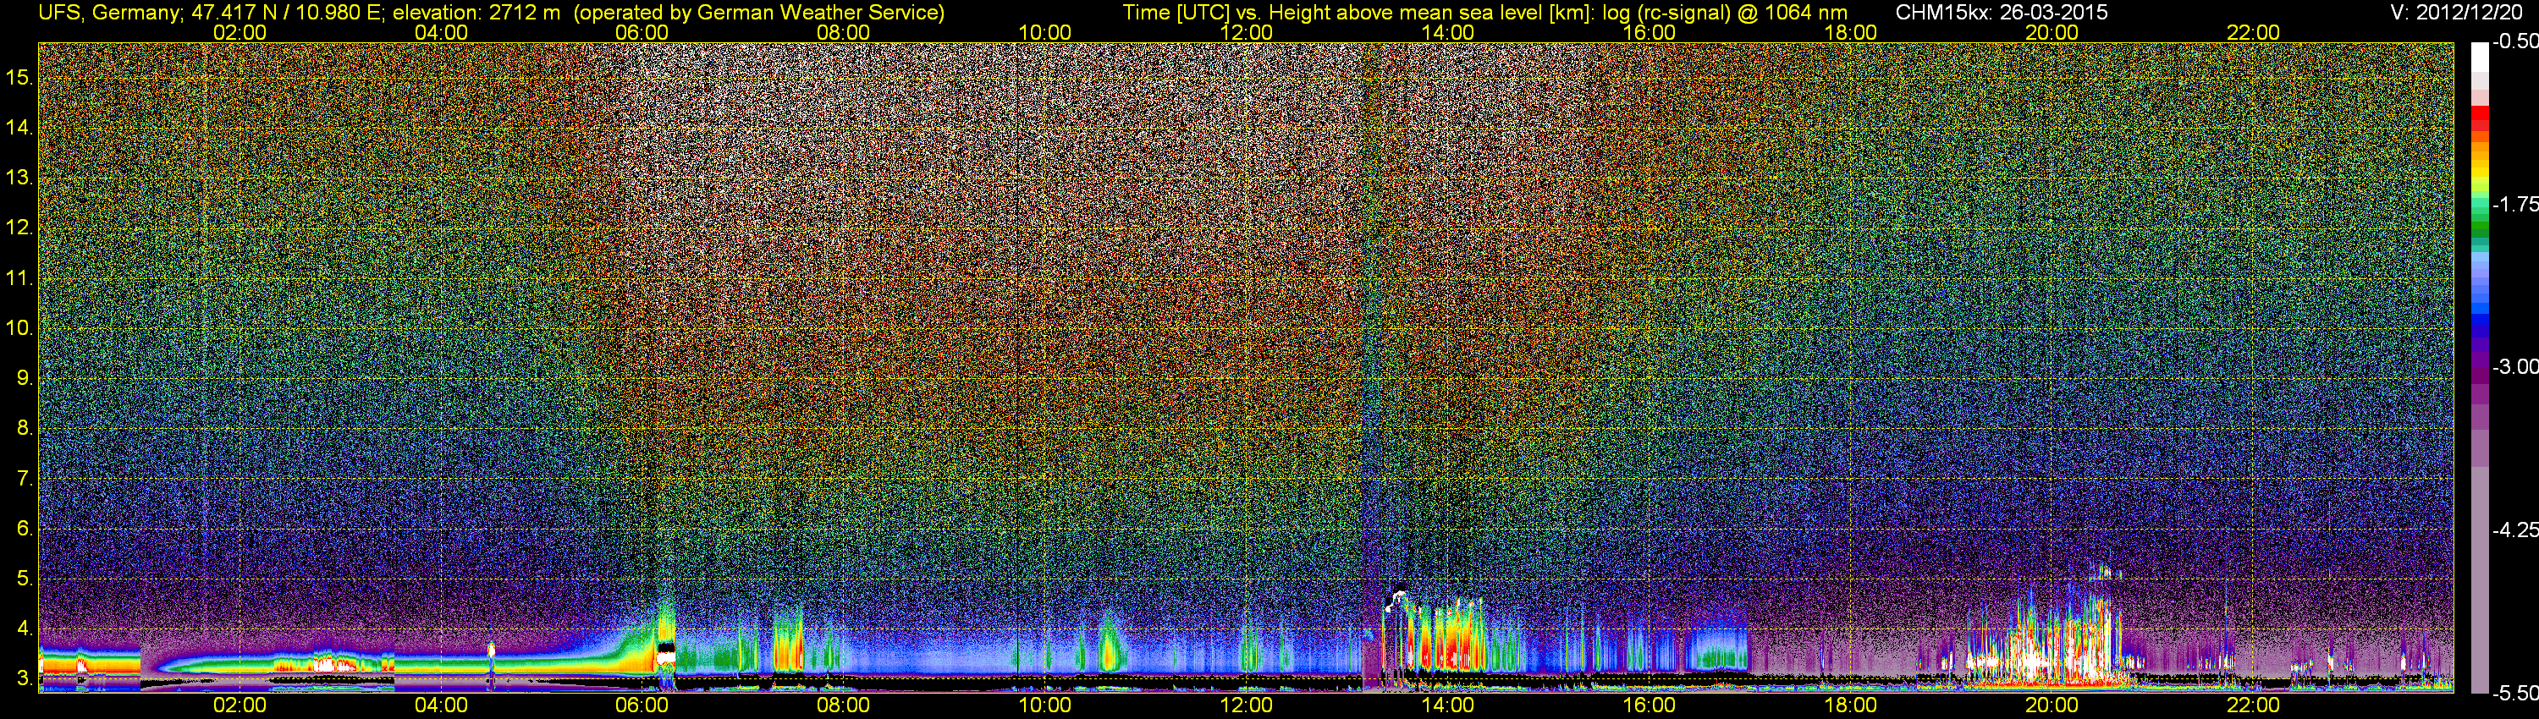The width and height of the screenshot is (2539, 719).
Task: Click the "operated by German Weather Service" note
Action: pyautogui.click(x=759, y=12)
